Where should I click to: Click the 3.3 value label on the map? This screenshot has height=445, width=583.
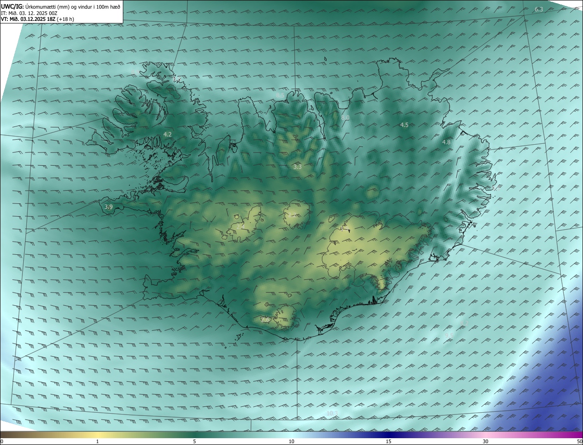297,167
